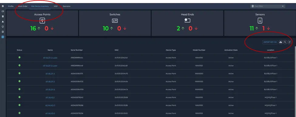Click the Serial Number column header
Screen dimensions: 296x117
[77, 50]
